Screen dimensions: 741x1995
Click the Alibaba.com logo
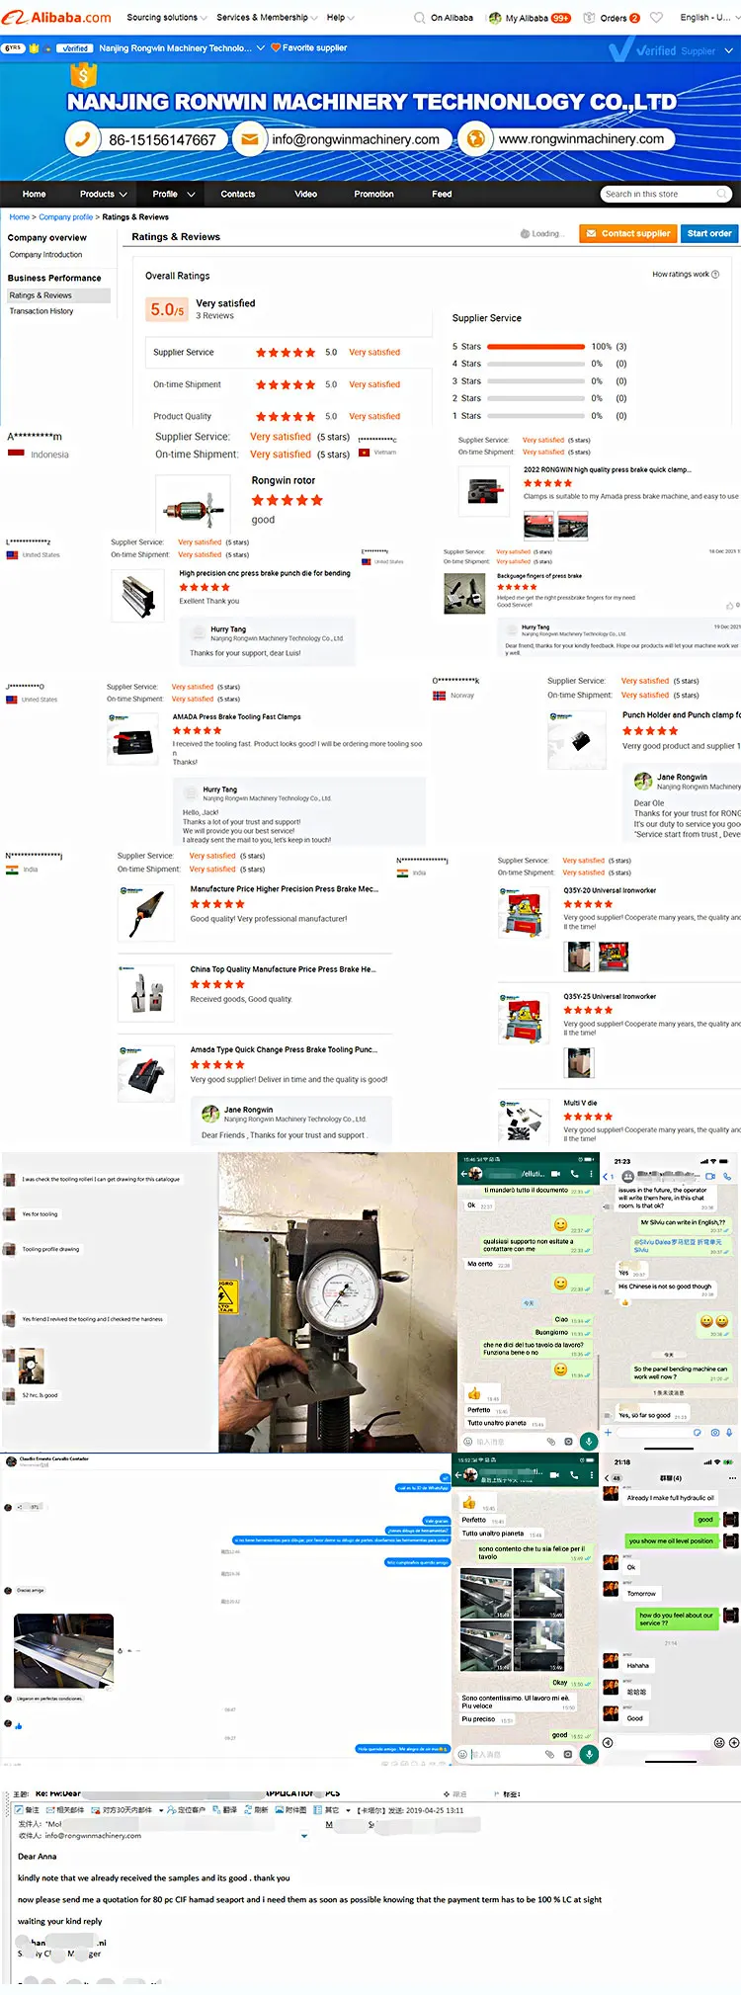coord(57,17)
